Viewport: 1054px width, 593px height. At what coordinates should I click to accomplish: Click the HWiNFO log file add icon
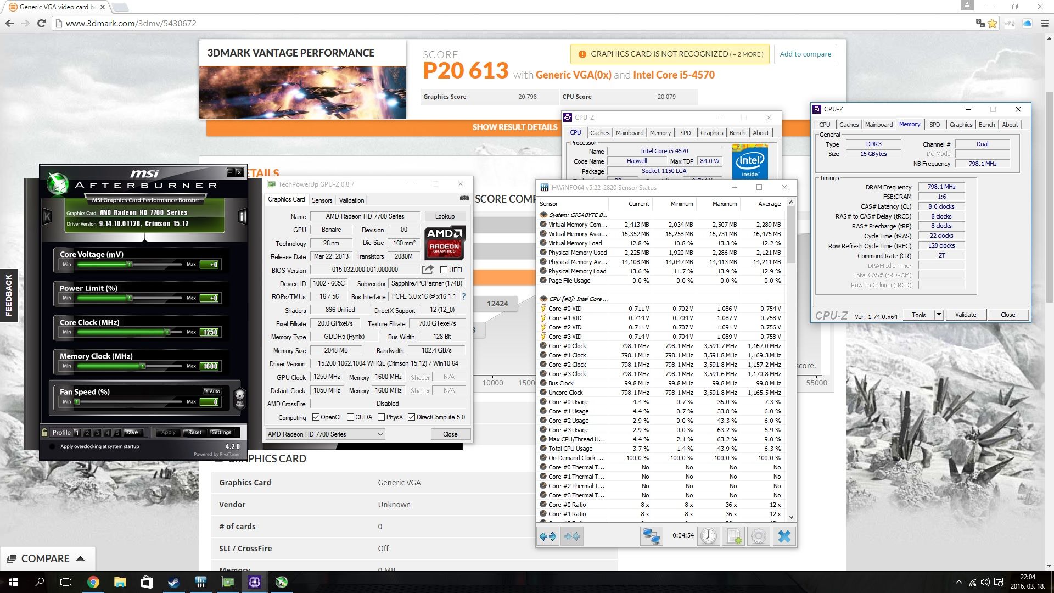(x=734, y=536)
